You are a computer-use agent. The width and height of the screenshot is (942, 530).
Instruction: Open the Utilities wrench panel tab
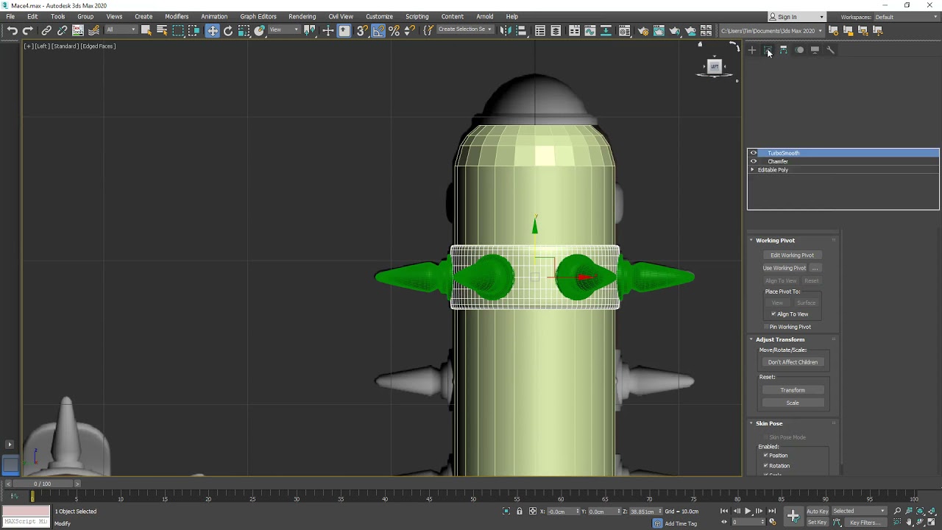click(831, 50)
